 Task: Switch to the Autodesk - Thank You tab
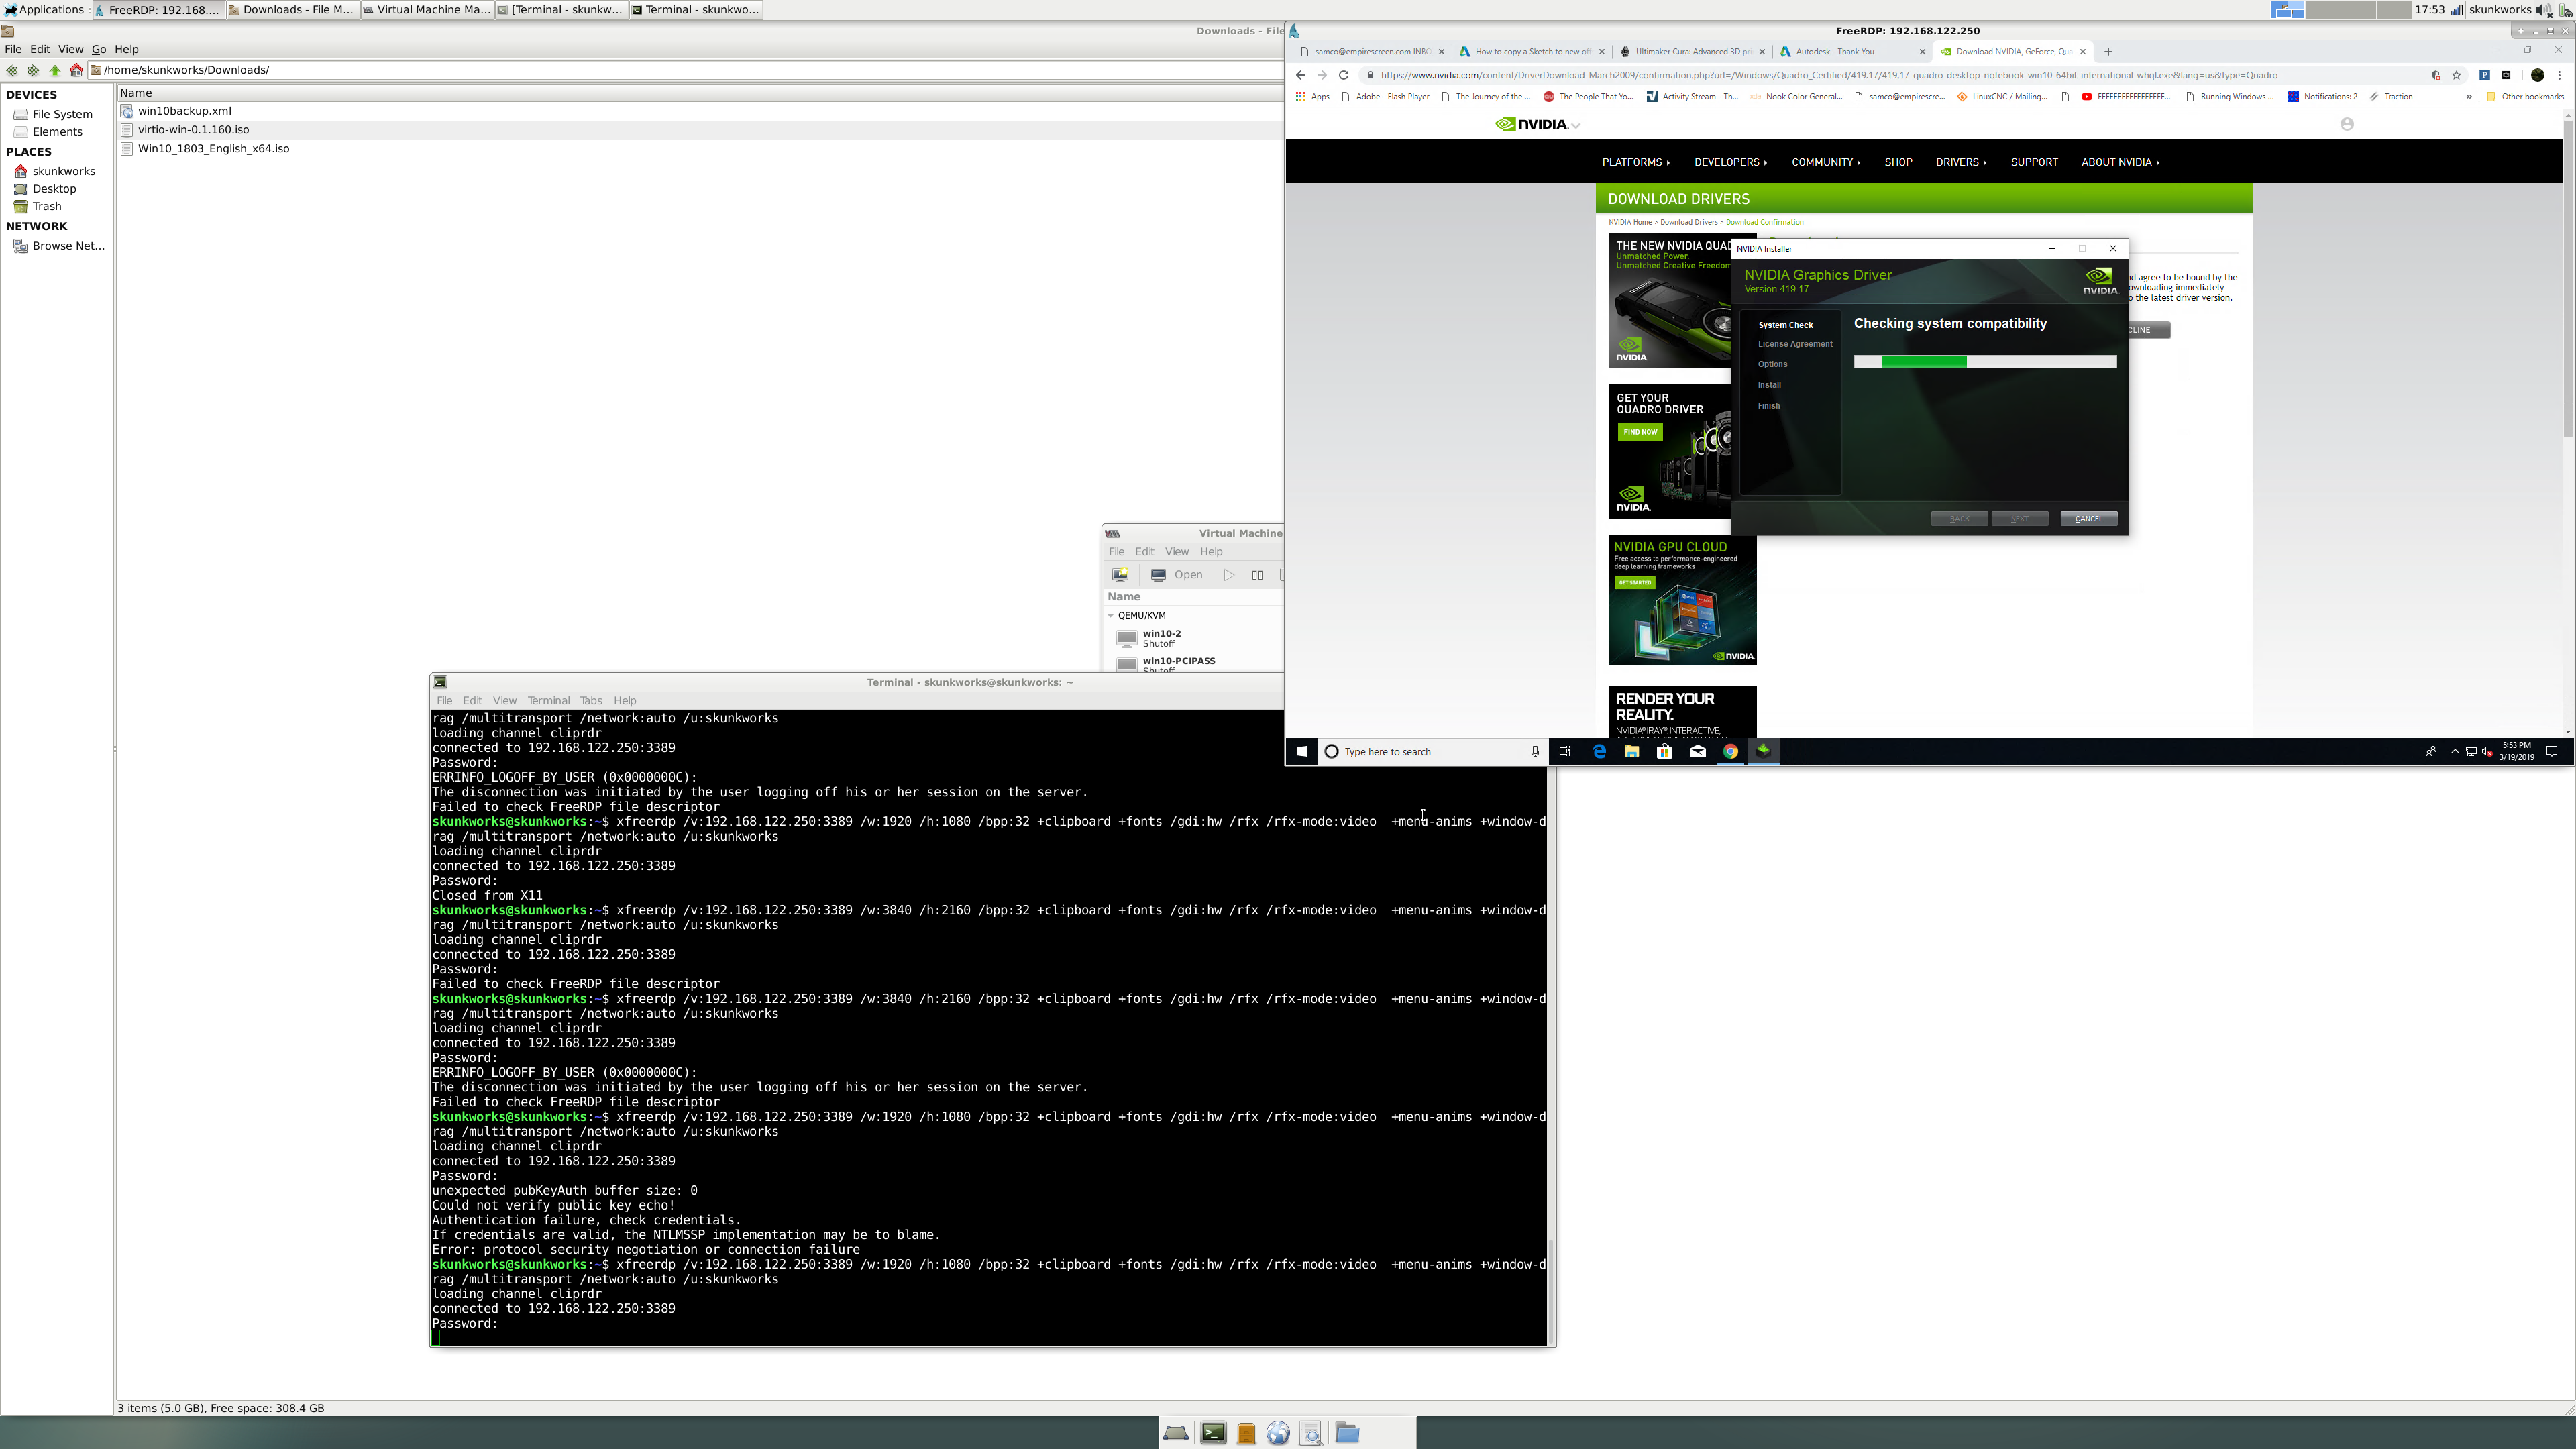[x=1852, y=51]
